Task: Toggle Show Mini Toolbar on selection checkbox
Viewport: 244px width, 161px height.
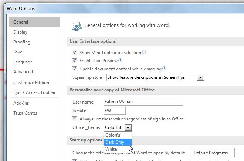Action: click(75, 53)
